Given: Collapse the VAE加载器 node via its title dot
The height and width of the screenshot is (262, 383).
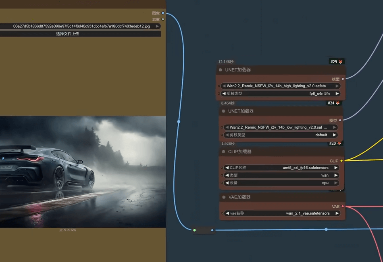Looking at the screenshot, I should [224, 197].
